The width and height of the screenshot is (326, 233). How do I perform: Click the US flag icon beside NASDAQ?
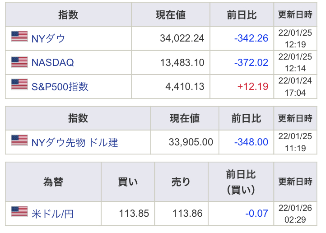pos(19,61)
